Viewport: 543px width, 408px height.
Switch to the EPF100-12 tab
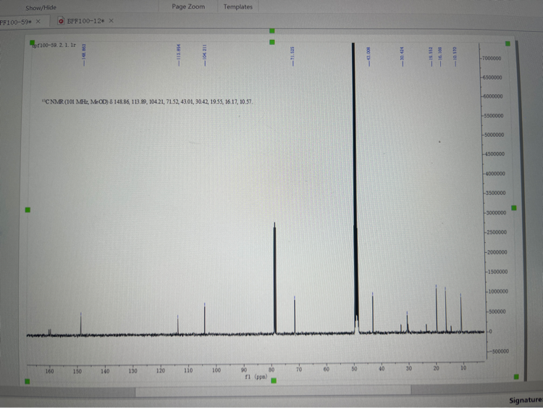point(85,21)
